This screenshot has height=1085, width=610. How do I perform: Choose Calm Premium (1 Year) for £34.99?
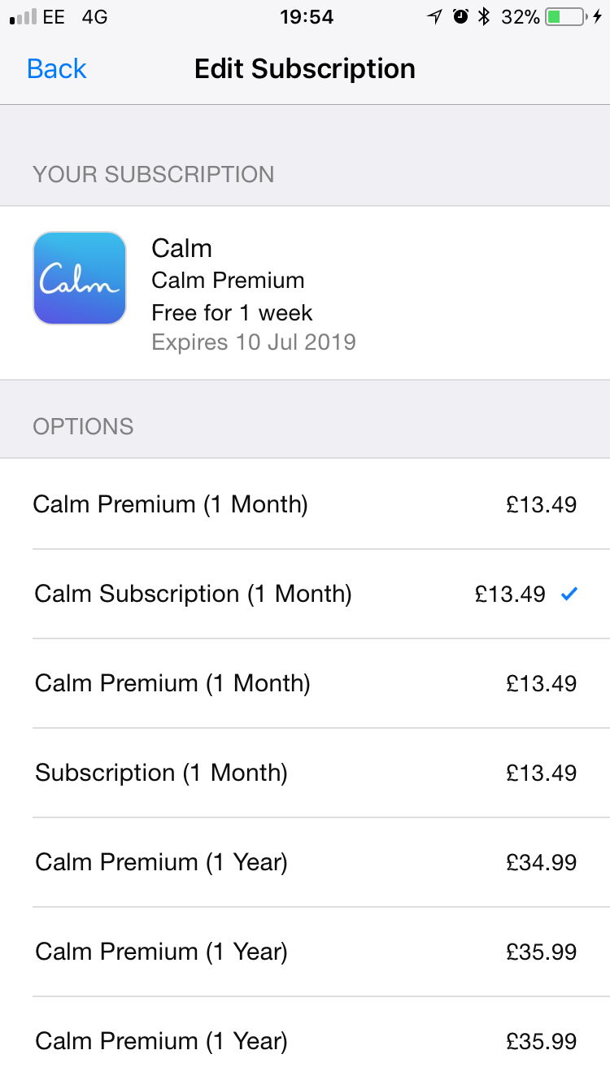point(305,862)
